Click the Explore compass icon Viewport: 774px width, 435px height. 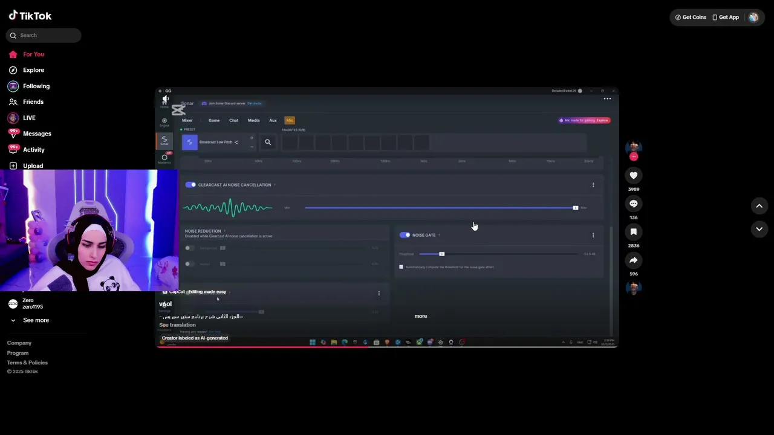13,70
